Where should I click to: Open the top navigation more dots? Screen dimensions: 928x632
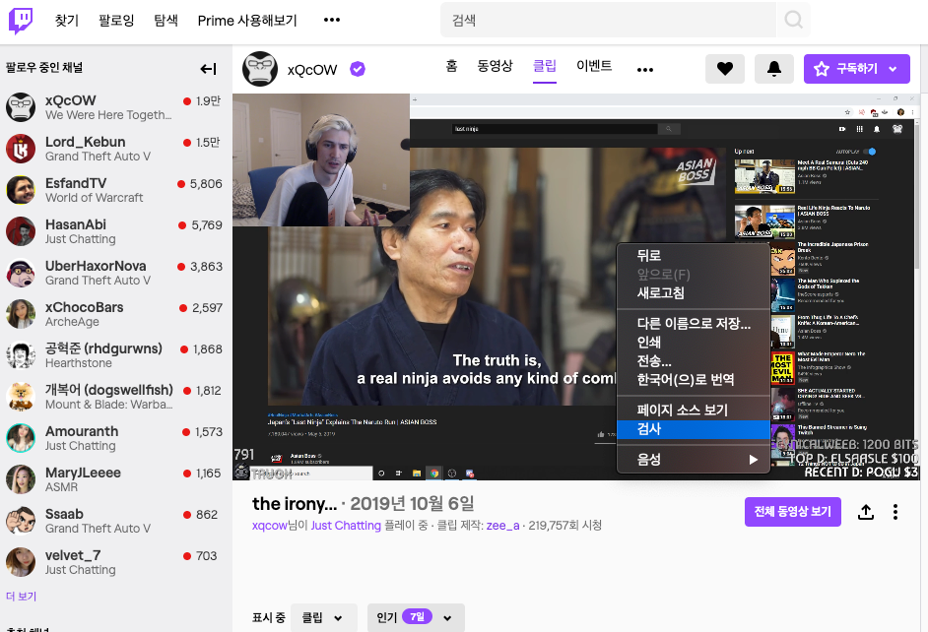pos(331,20)
